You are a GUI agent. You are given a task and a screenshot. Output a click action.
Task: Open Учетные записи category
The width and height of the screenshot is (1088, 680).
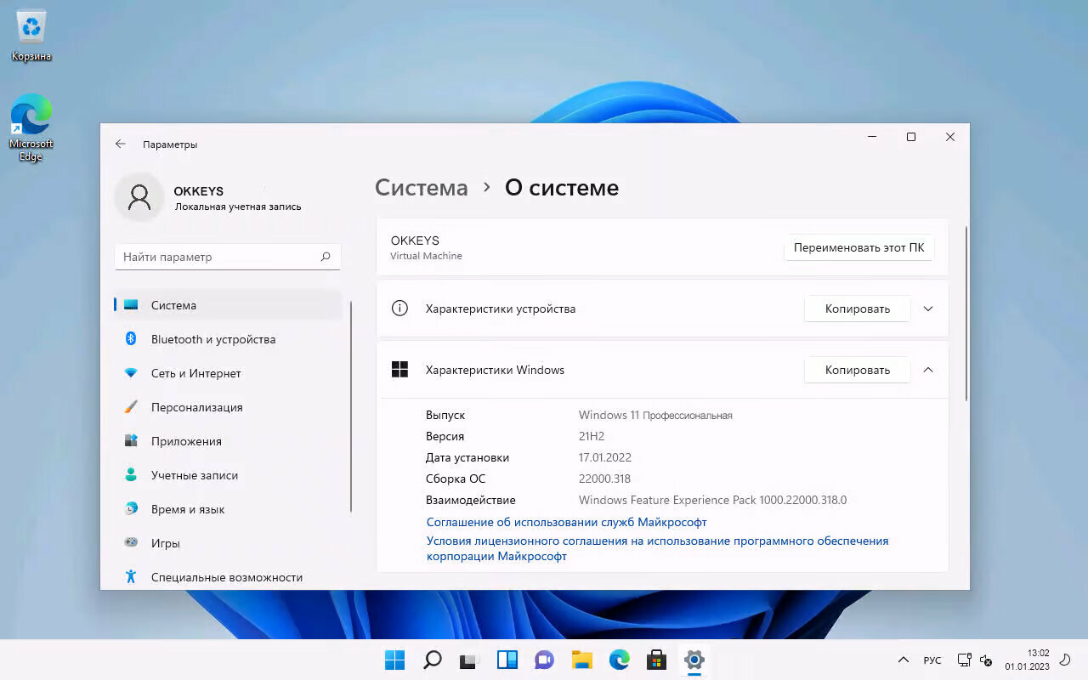[x=228, y=475]
